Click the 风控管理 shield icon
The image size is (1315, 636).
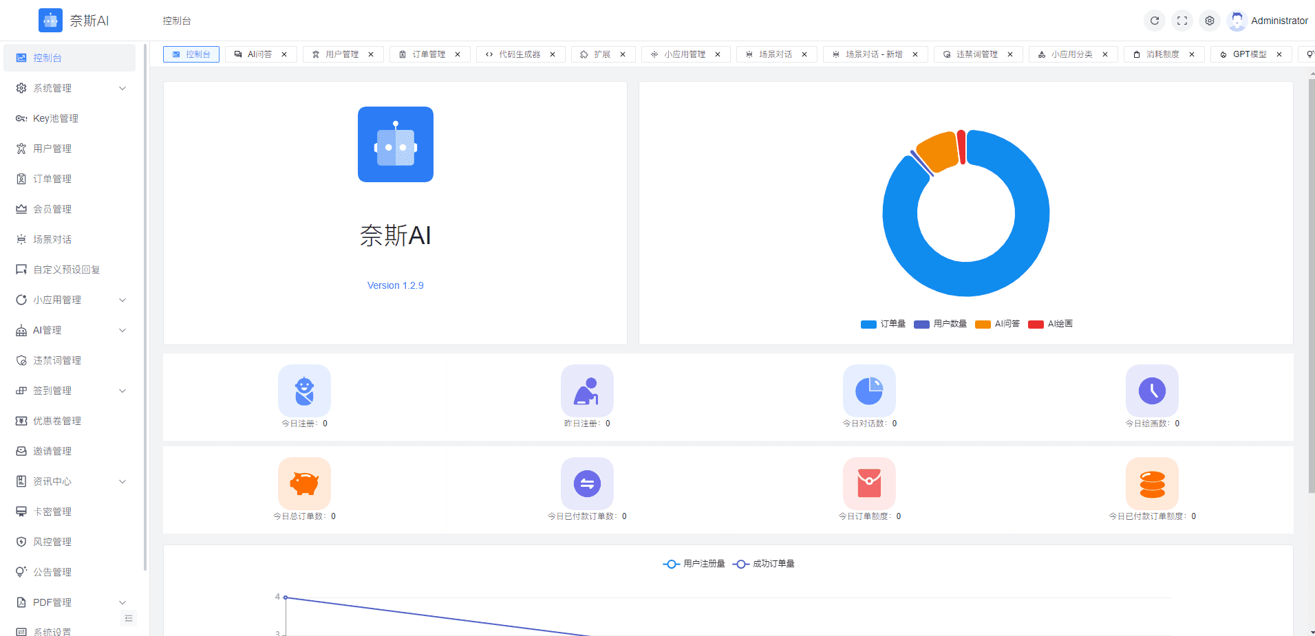(x=21, y=542)
